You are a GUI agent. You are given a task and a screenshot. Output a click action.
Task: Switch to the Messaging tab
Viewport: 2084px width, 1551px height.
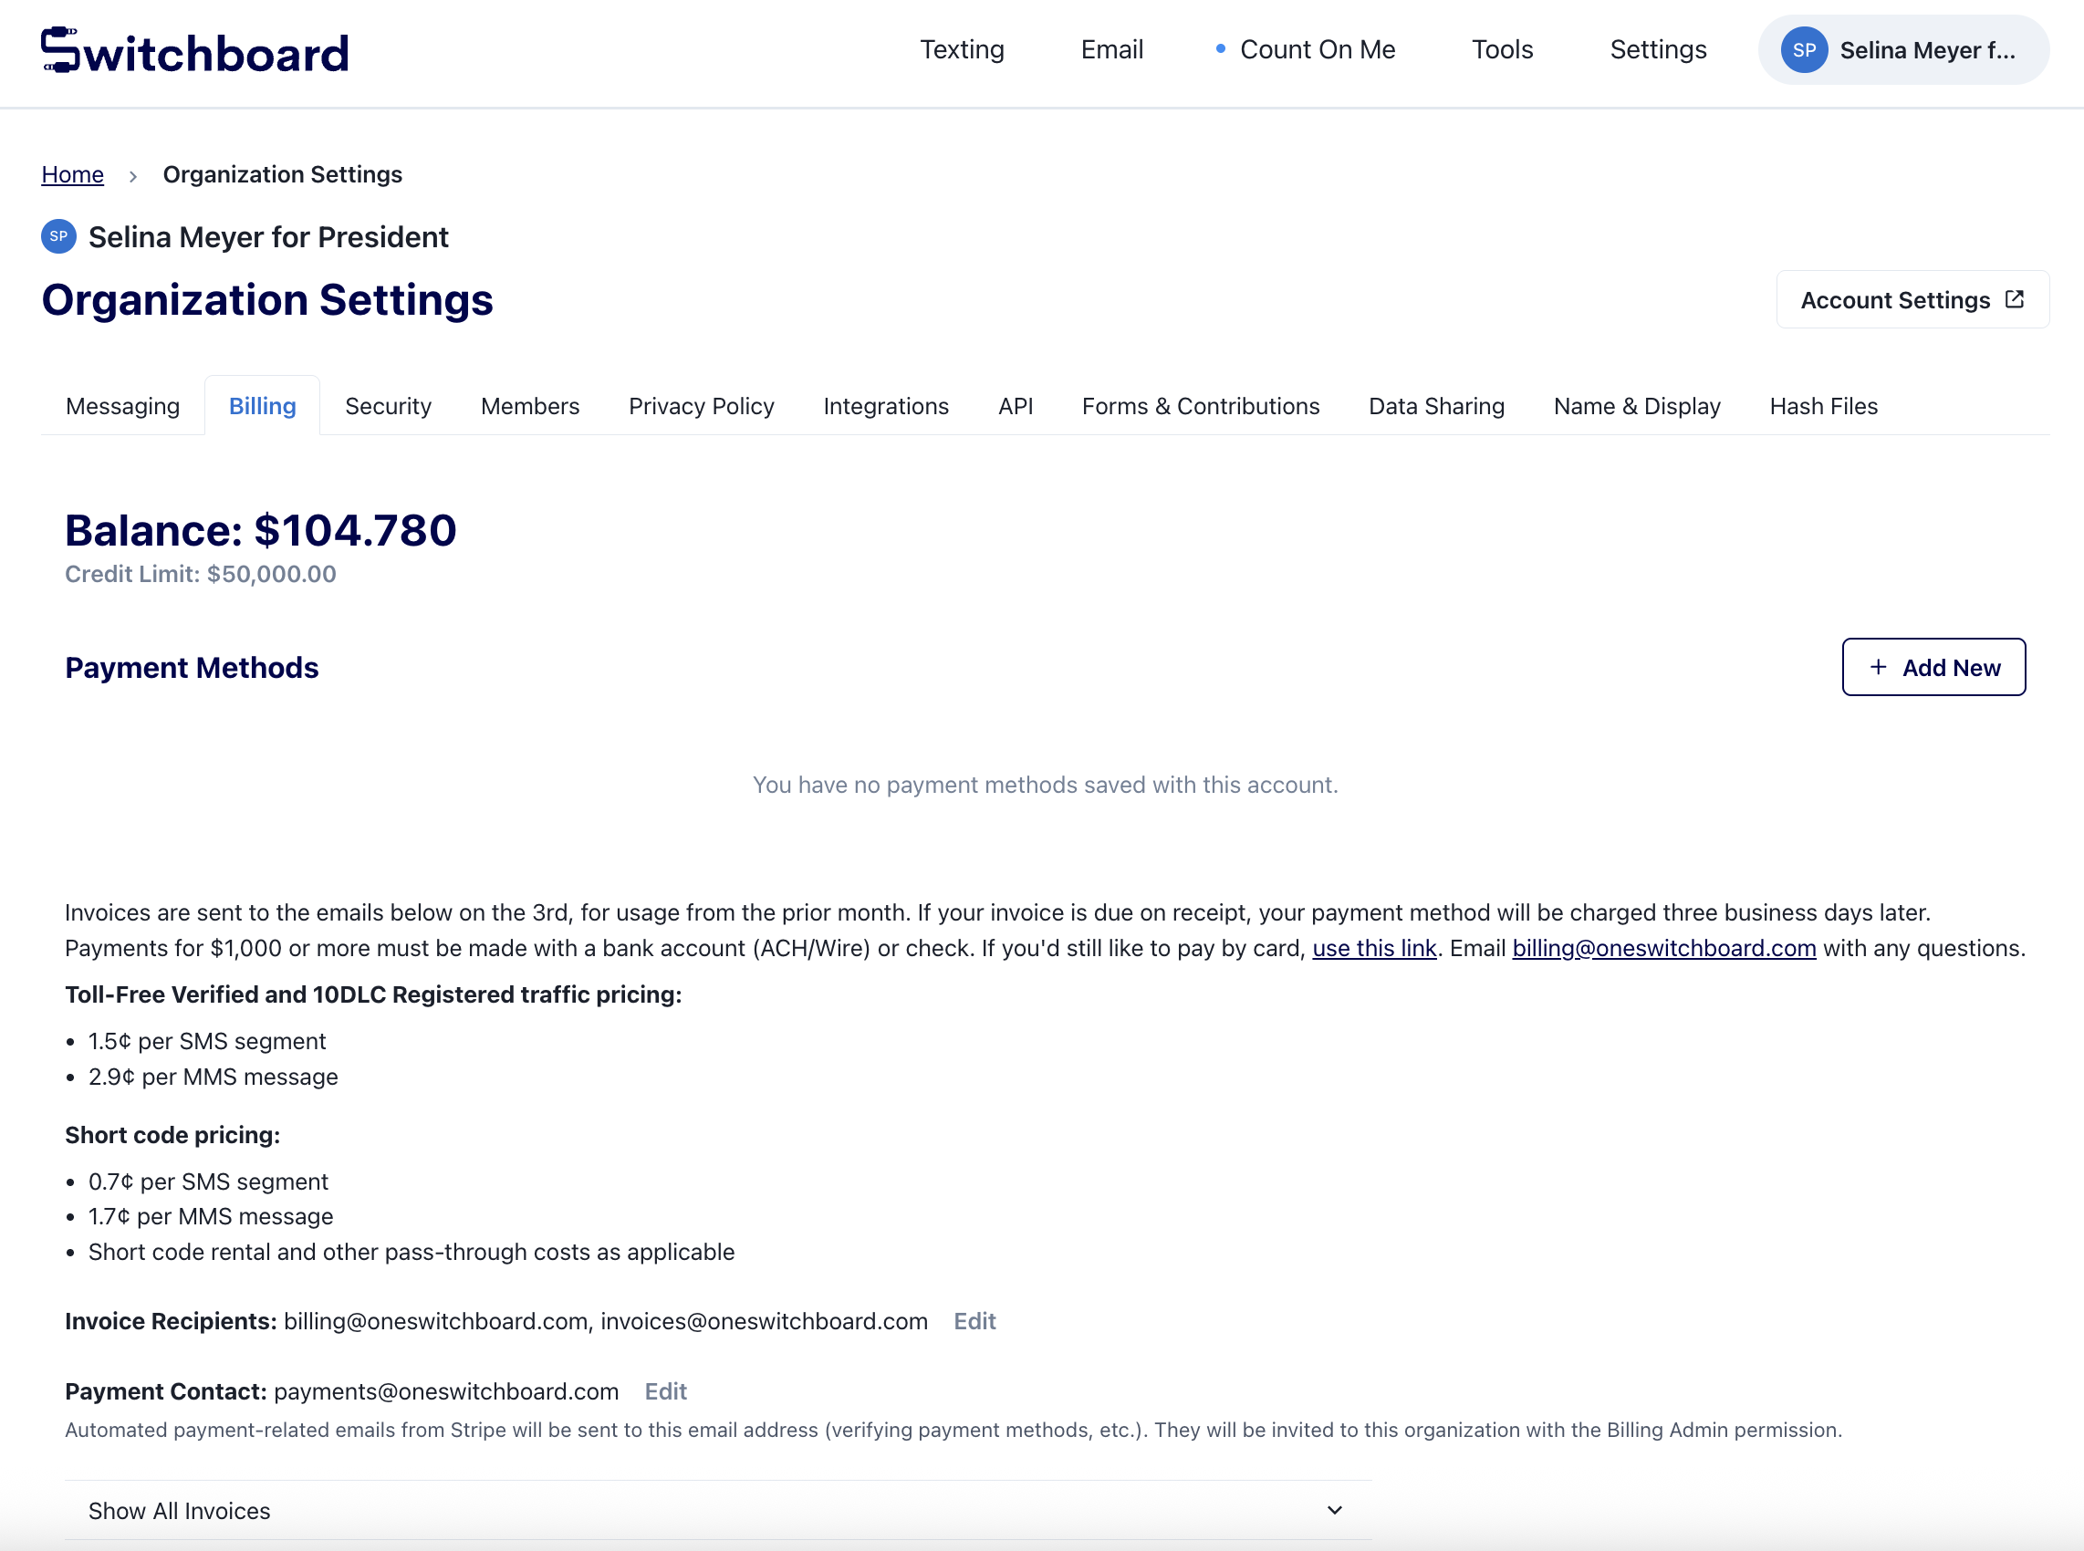[x=123, y=406]
